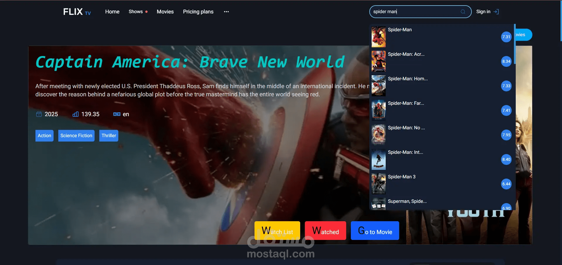This screenshot has width=562, height=265.
Task: Click the popularity value 139.35
Action: tap(90, 114)
